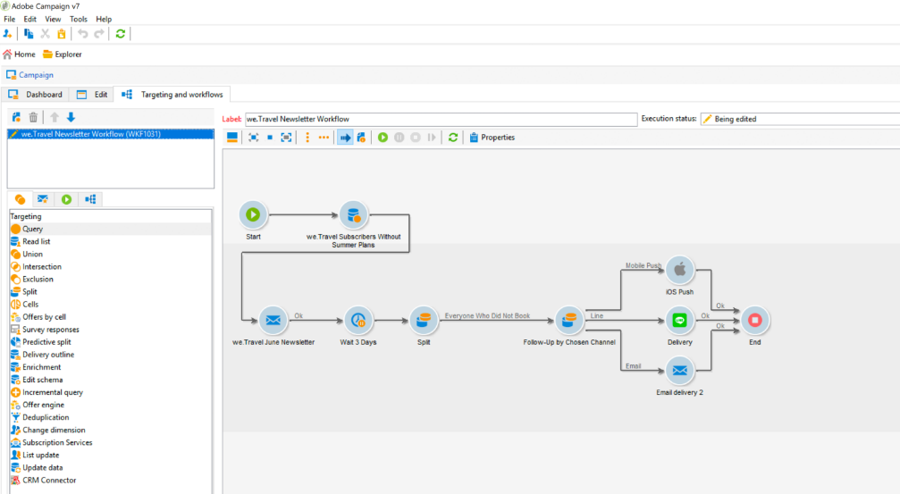Viewport: 900px width, 494px height.
Task: Click the Pause workflow toolbar button
Action: (x=399, y=138)
